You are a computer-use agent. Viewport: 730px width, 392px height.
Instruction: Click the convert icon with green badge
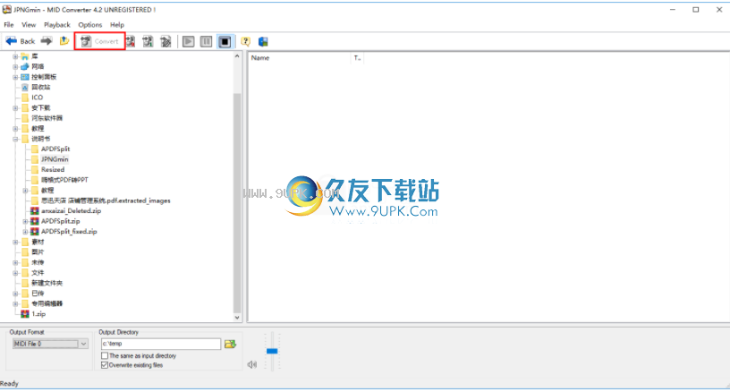148,41
